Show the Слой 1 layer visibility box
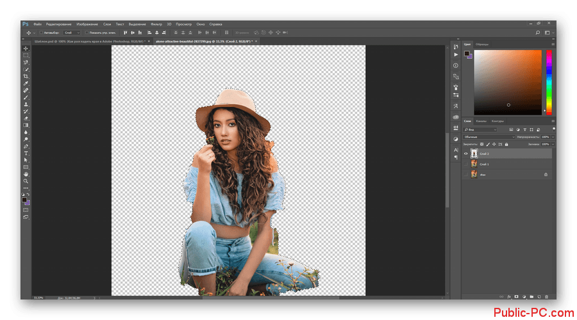 point(466,164)
